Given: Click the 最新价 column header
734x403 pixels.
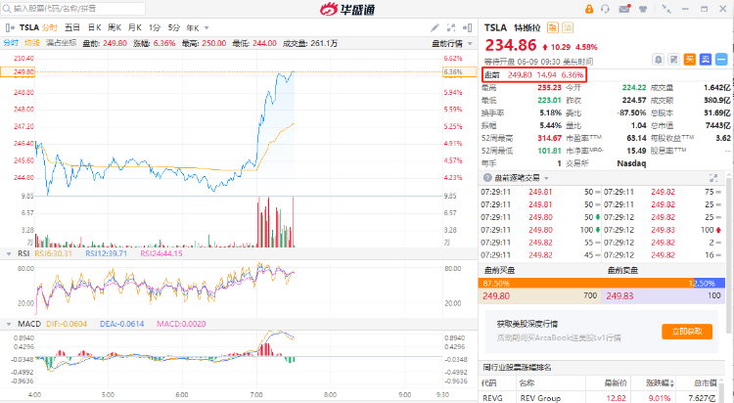Looking at the screenshot, I should 615,383.
